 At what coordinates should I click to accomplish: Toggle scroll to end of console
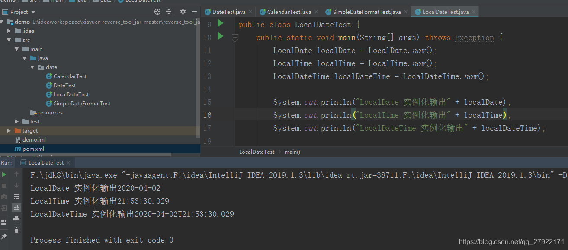16,208
